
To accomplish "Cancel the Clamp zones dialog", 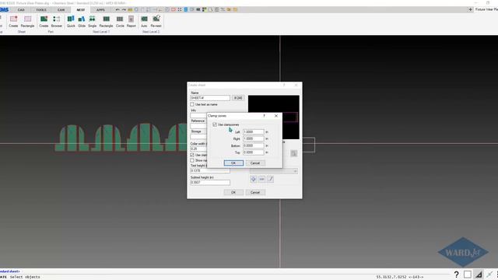I will click(255, 163).
